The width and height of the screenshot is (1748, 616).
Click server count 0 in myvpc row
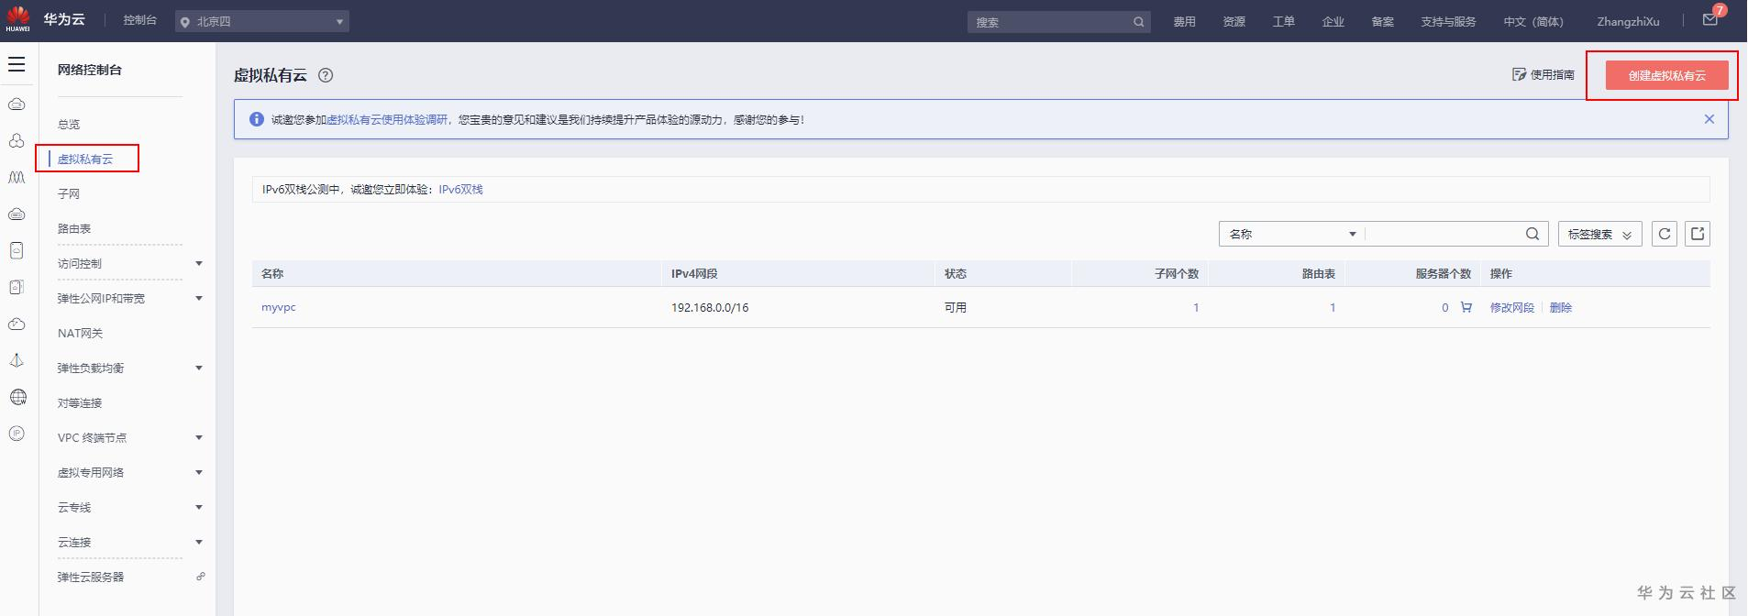(x=1445, y=307)
